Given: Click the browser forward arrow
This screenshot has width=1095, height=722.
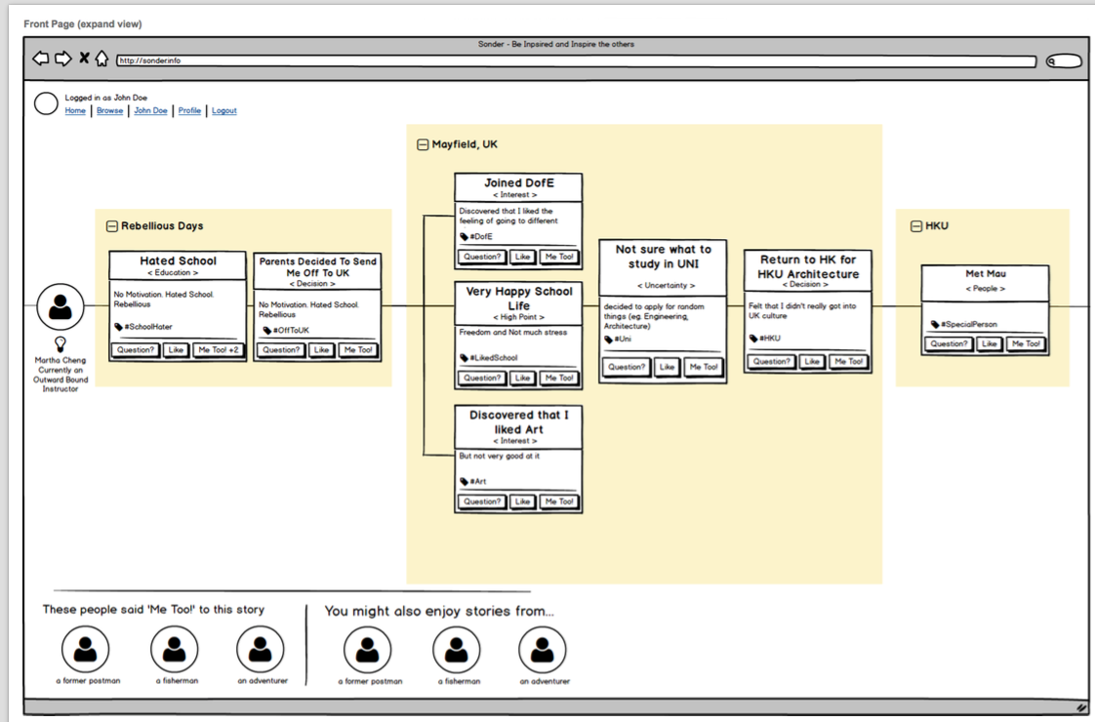Looking at the screenshot, I should tap(62, 59).
